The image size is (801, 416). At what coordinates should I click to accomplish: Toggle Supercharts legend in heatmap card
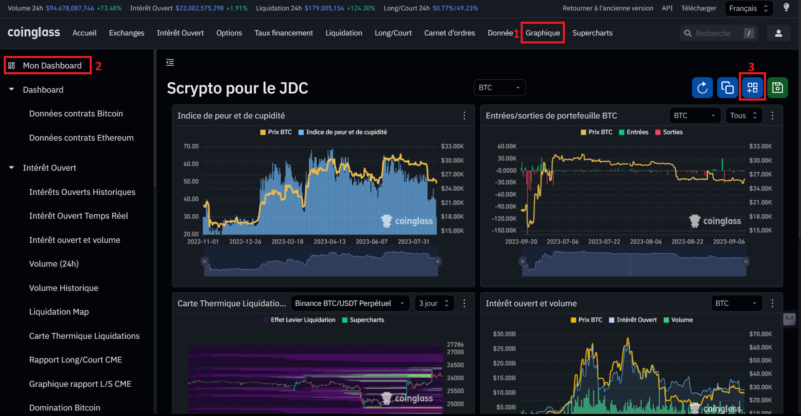pyautogui.click(x=363, y=320)
